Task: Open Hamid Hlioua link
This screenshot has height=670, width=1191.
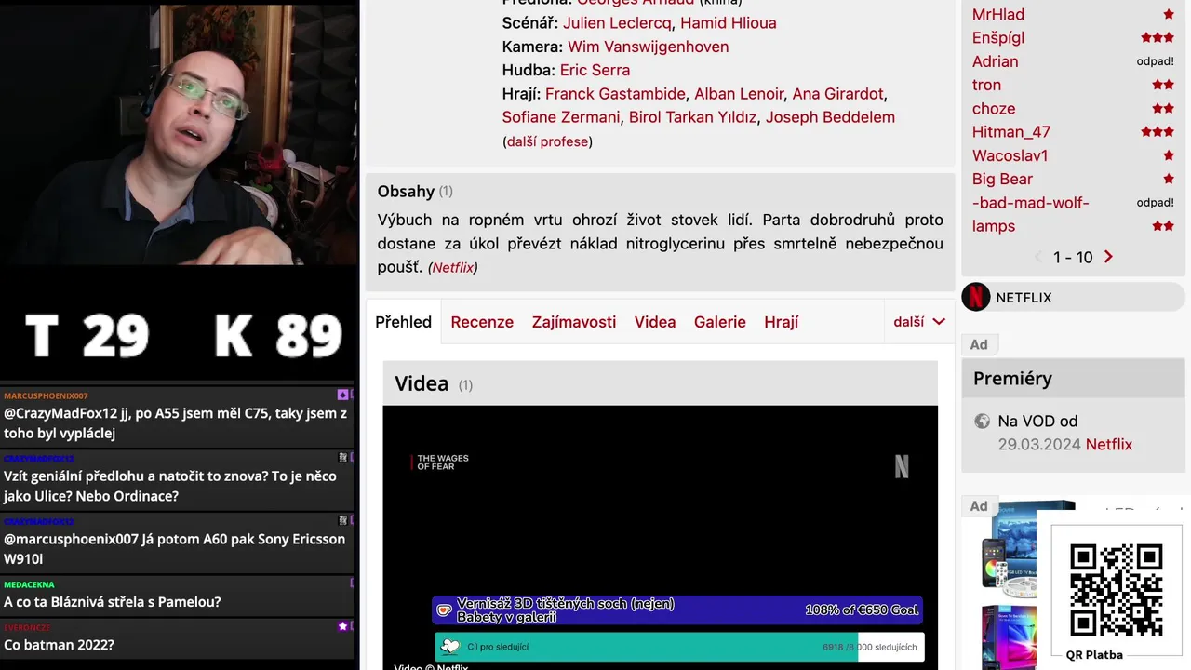Action: coord(729,22)
